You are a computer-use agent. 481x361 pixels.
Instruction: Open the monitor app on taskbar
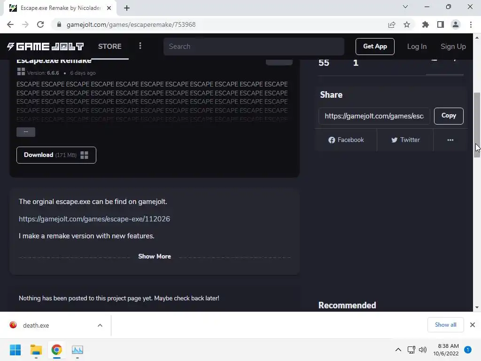(x=78, y=350)
